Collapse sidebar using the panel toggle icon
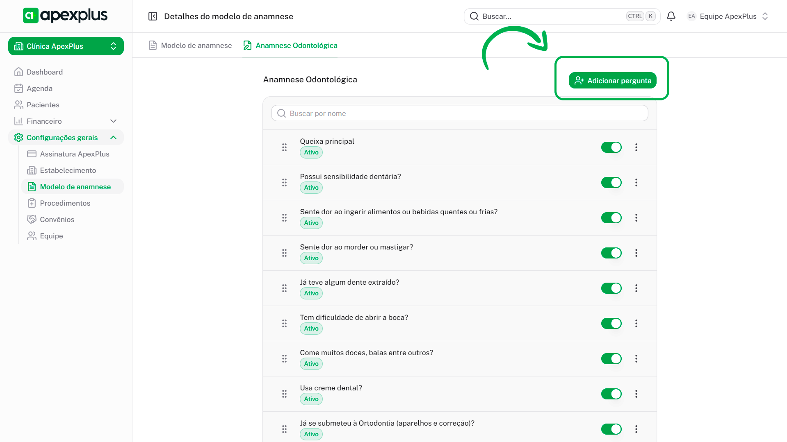Image resolution: width=787 pixels, height=442 pixels. [153, 16]
